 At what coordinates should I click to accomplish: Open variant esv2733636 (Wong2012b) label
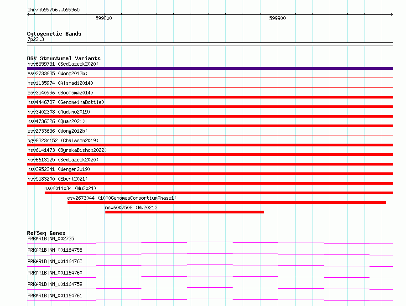click(57, 131)
